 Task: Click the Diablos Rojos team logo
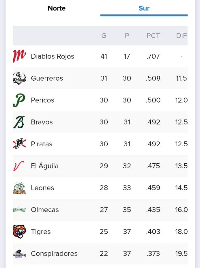pyautogui.click(x=19, y=56)
